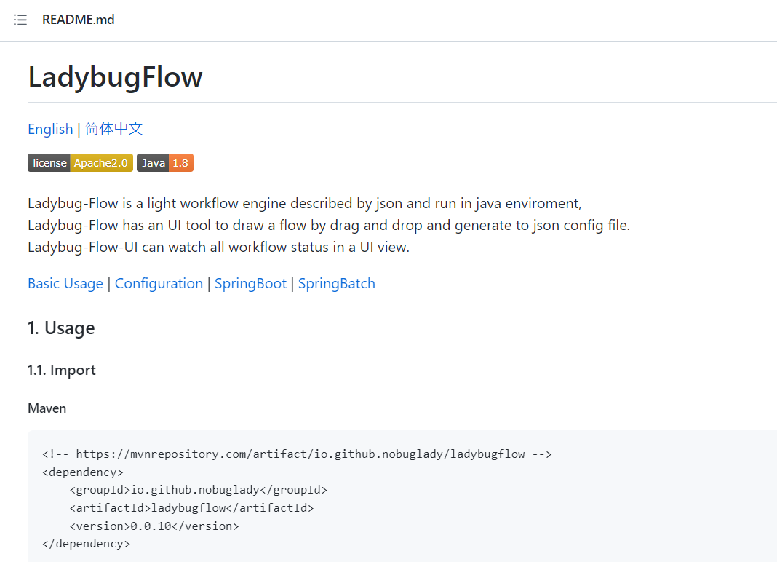The image size is (777, 562).
Task: Click the license Apache2.0 badge
Action: [80, 163]
